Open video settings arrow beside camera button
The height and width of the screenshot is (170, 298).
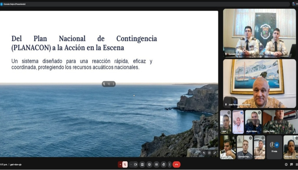(131, 165)
